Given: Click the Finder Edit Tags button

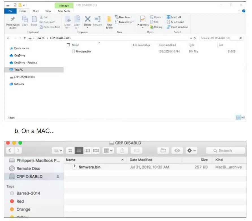Looking at the screenshot, I should pyautogui.click(x=136, y=151).
